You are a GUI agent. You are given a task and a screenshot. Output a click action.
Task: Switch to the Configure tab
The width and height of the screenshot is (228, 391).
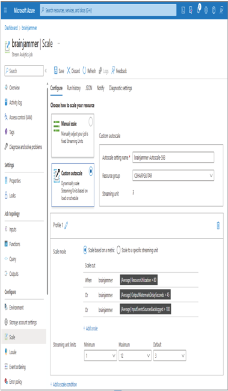(x=57, y=88)
